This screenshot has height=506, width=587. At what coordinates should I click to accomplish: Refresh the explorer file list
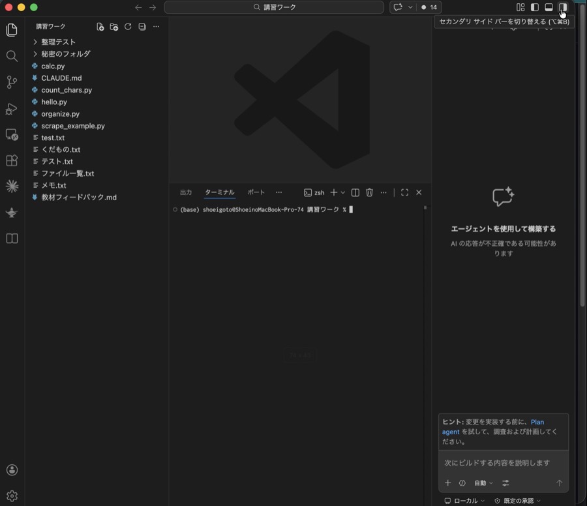[128, 27]
